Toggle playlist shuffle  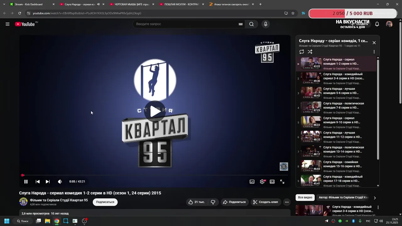point(310,52)
